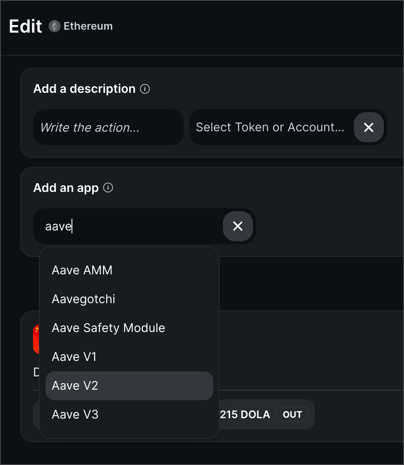Click the info icon beside 'Add an app'
This screenshot has width=404, height=465.
coord(108,188)
